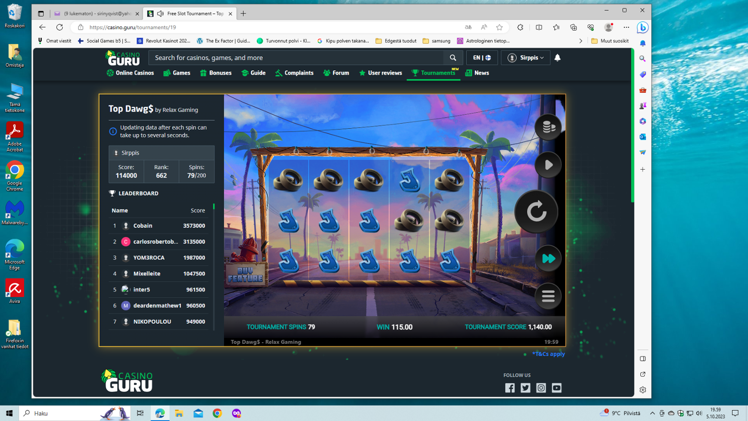Click the search magnifier icon on Casino Guru
Image resolution: width=748 pixels, height=421 pixels.
453,58
